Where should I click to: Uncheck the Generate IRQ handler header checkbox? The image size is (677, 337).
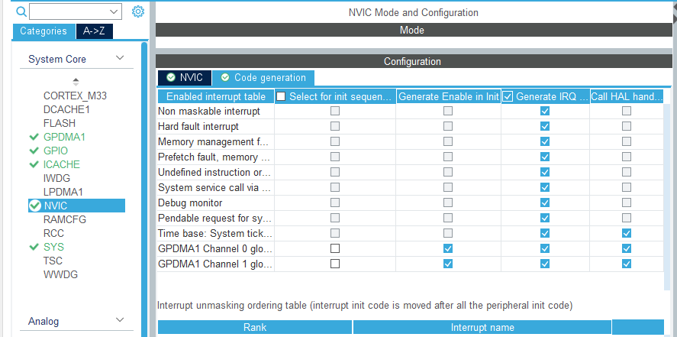(x=508, y=97)
